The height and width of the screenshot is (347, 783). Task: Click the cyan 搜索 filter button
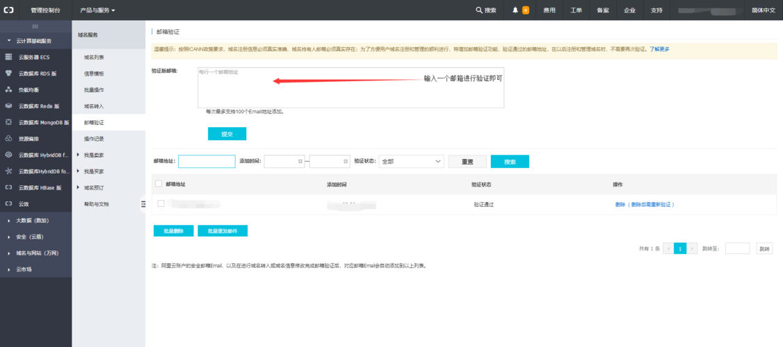510,162
